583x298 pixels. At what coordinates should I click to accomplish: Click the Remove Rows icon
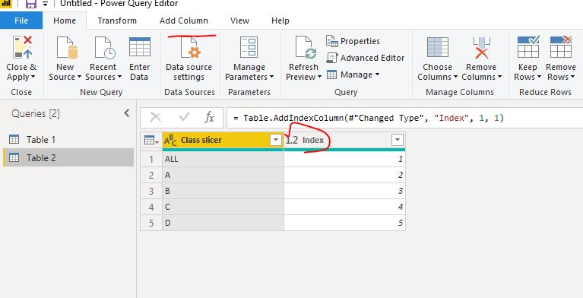pos(561,47)
